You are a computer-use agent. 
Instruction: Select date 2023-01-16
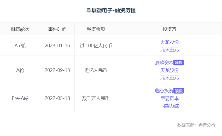(x=57, y=46)
